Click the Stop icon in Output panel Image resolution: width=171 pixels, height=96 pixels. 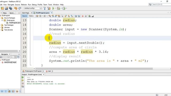click(x=23, y=83)
